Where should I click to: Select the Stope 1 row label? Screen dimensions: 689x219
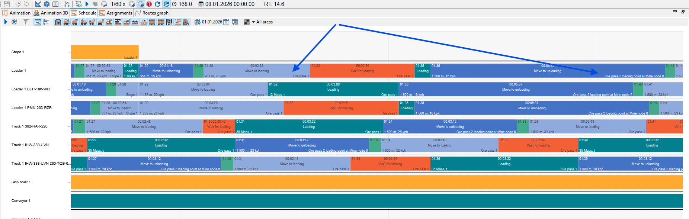point(18,52)
